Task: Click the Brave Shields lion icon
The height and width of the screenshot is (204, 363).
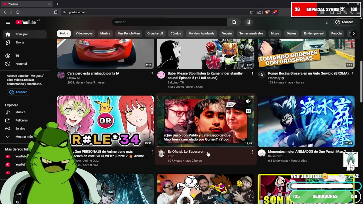Action: tap(267, 12)
